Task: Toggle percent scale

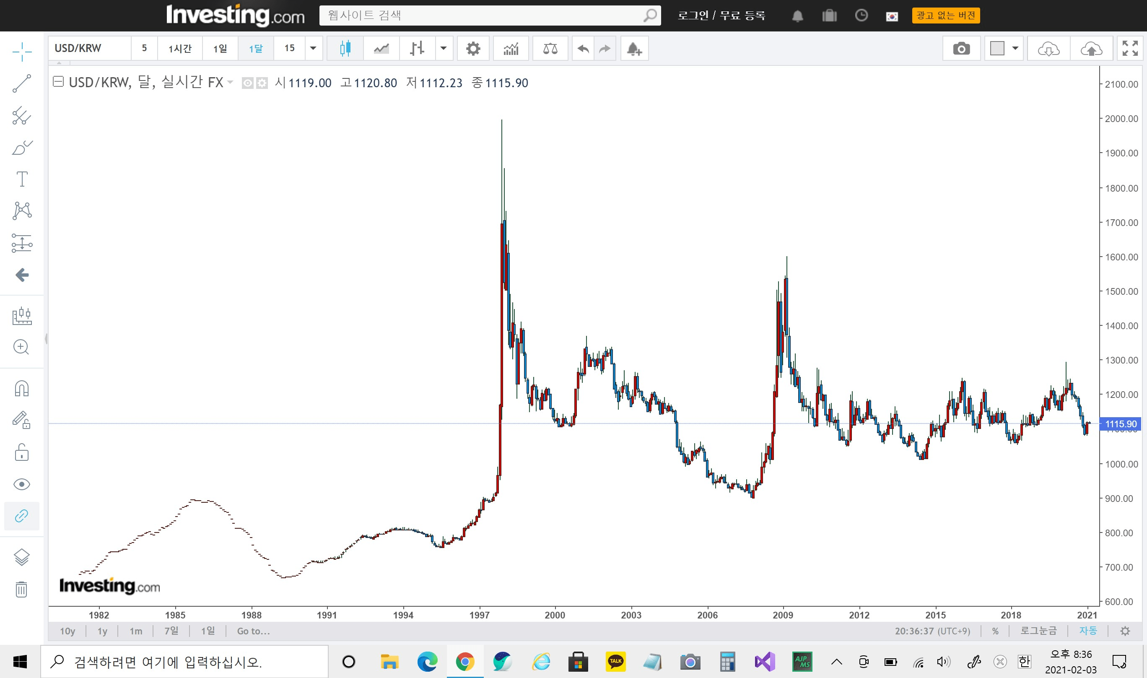Action: pos(995,631)
